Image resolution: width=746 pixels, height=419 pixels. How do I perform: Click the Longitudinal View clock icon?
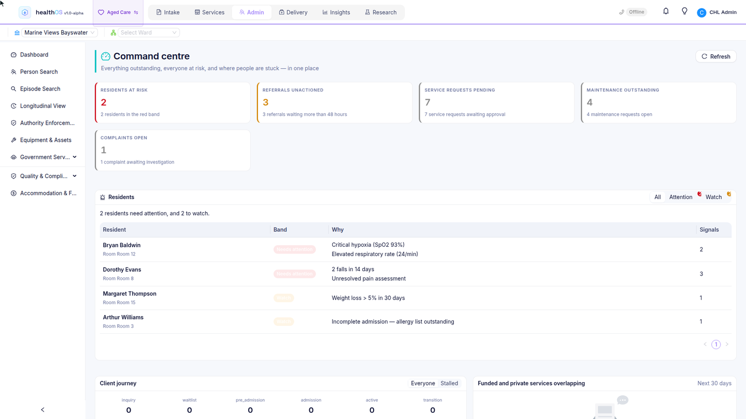[x=13, y=106]
